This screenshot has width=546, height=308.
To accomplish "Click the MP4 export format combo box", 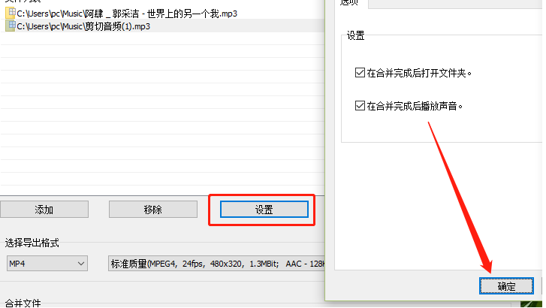I will pos(47,264).
